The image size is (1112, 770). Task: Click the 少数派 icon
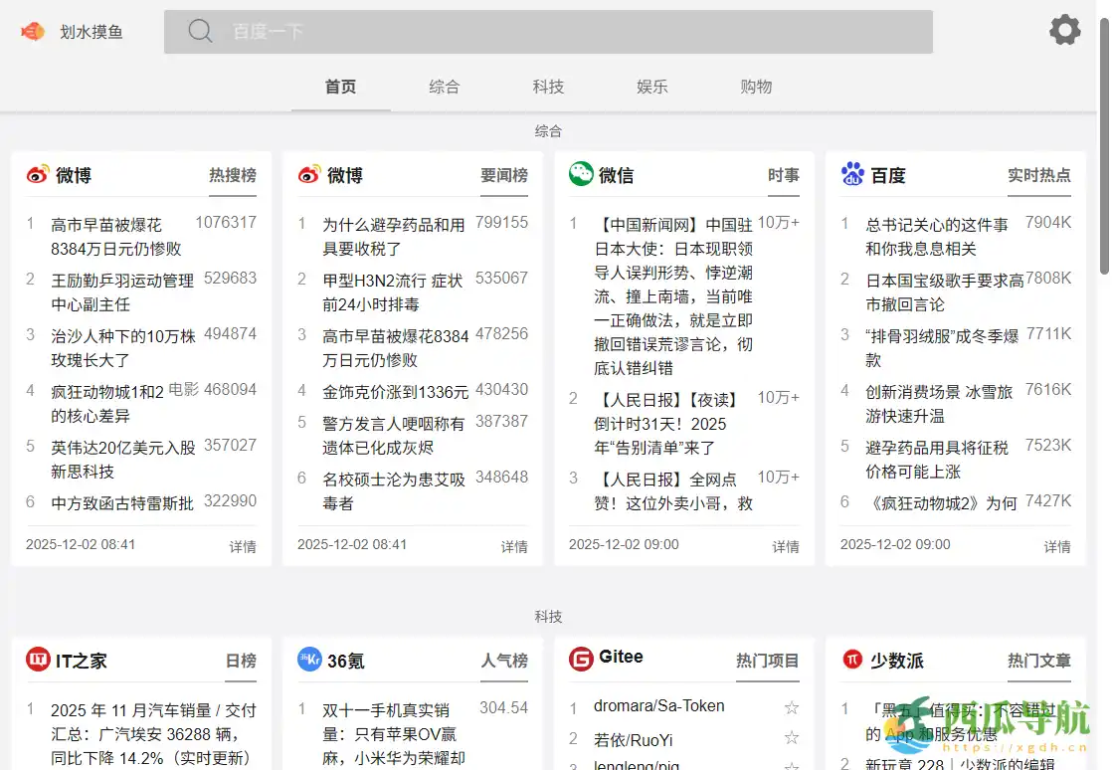pyautogui.click(x=852, y=660)
